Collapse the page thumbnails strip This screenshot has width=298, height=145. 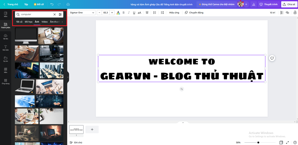(183, 123)
